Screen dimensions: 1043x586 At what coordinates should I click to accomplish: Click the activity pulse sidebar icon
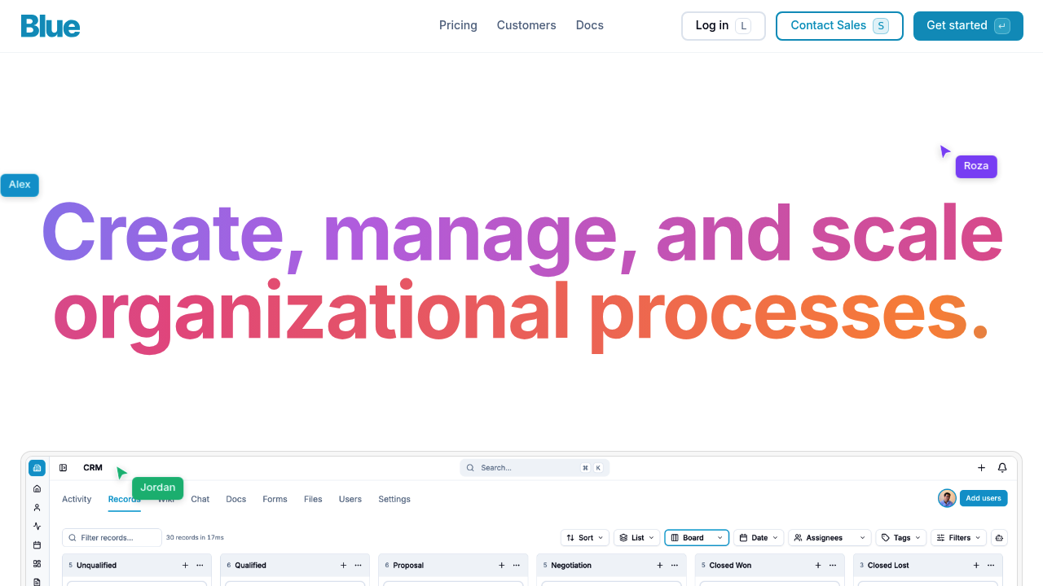37,527
